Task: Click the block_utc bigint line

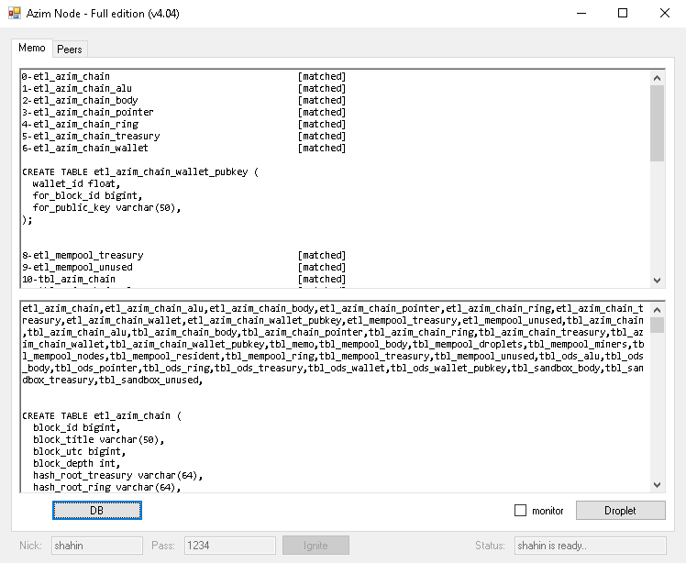Action: click(80, 451)
